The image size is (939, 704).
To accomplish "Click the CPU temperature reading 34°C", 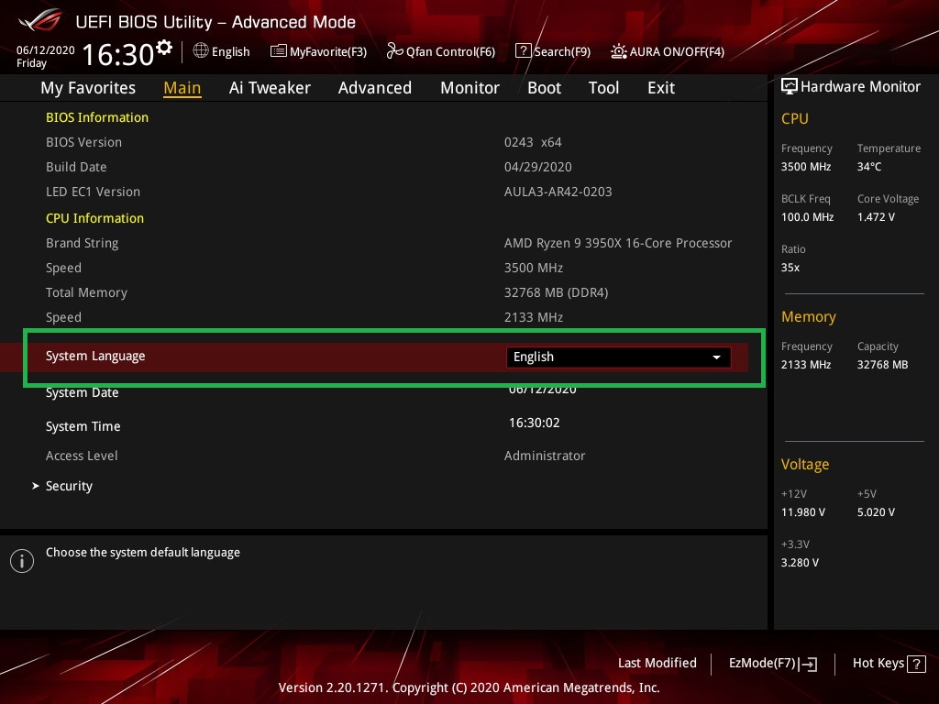I will coord(869,167).
